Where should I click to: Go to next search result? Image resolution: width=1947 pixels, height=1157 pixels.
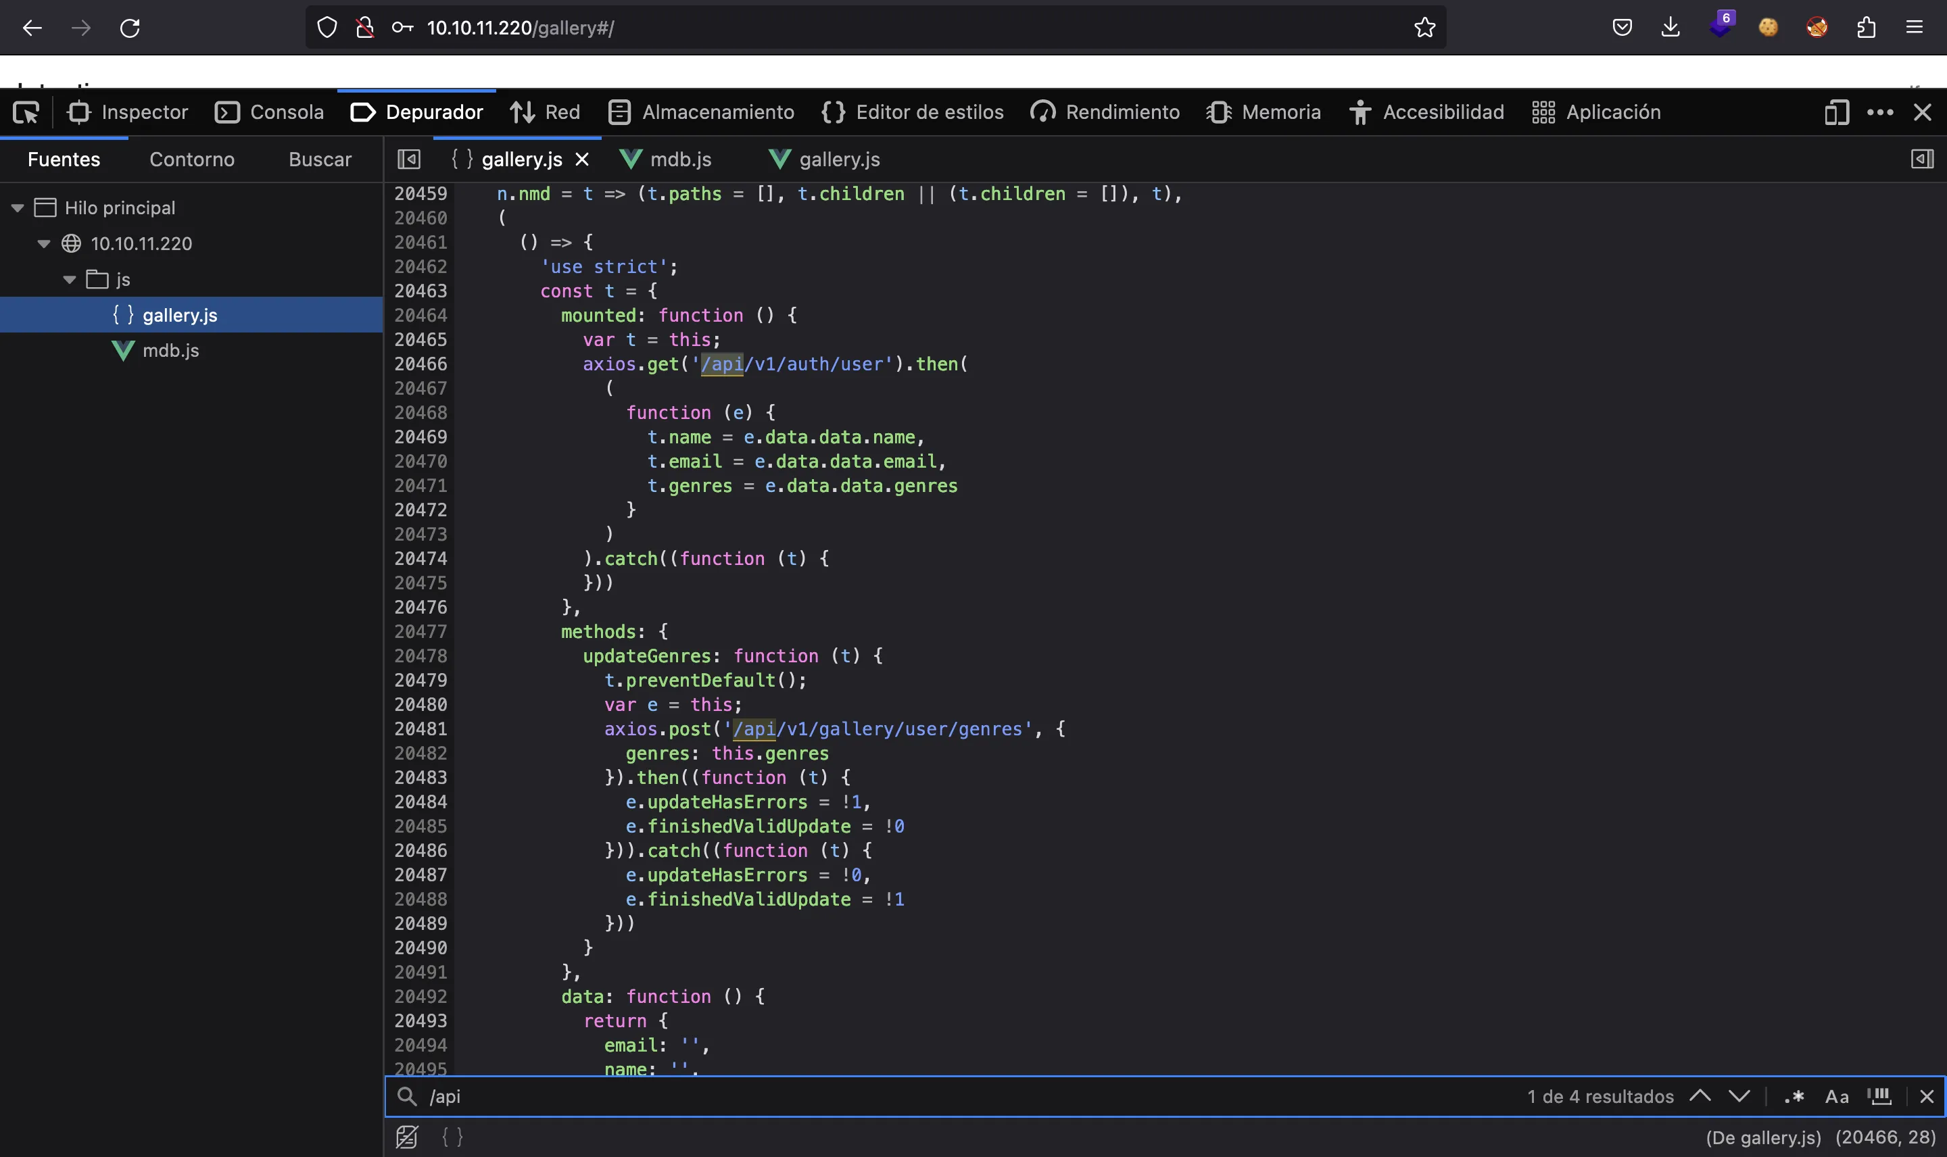pos(1739,1096)
